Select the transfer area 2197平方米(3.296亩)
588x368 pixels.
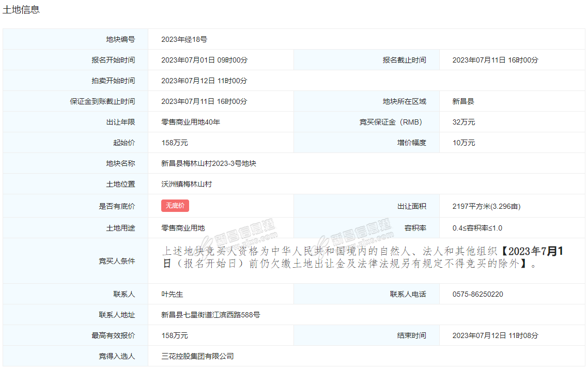(x=486, y=206)
